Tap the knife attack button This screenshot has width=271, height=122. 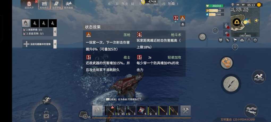(x=231, y=84)
